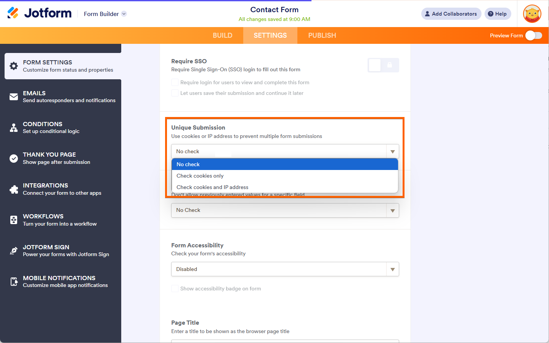
Task: Check 'Show accessibility badge on form'
Action: [175, 289]
